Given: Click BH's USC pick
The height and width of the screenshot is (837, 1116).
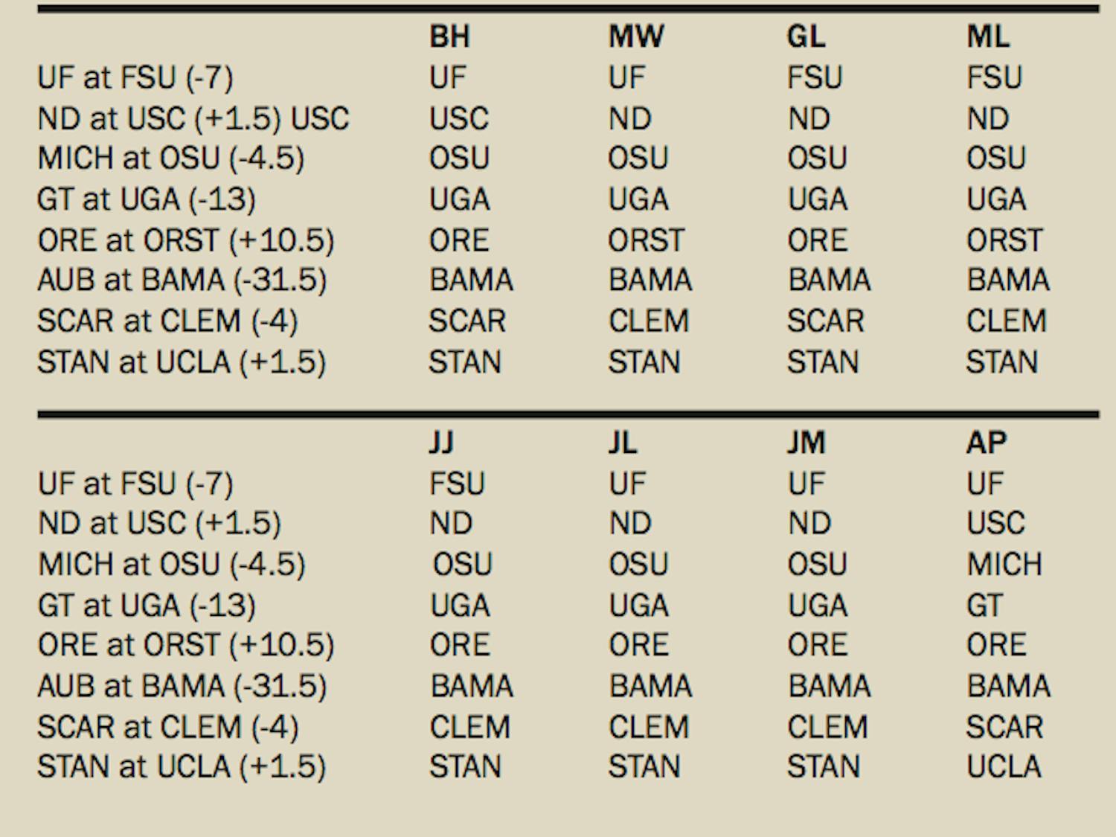Looking at the screenshot, I should tap(458, 118).
